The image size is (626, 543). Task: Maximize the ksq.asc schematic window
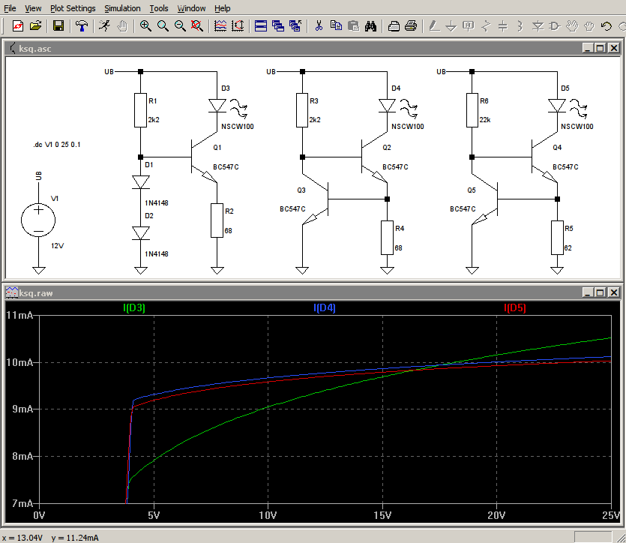tap(600, 48)
